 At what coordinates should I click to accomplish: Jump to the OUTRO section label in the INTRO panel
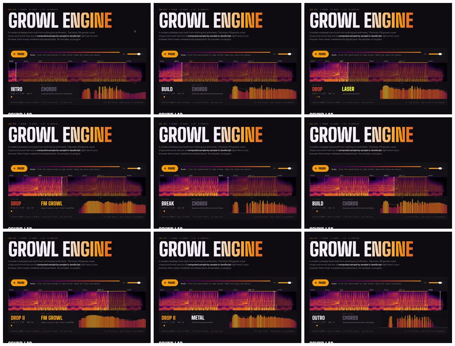tap(129, 61)
